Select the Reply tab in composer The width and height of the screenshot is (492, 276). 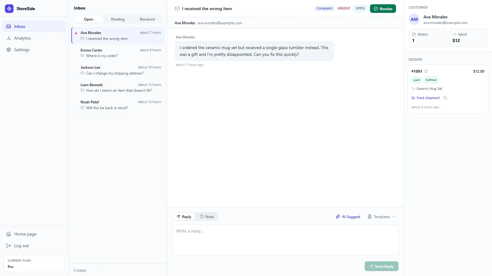pyautogui.click(x=184, y=217)
